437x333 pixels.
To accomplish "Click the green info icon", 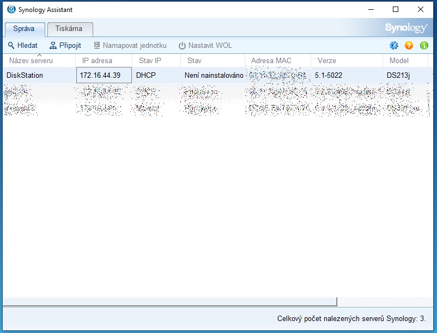I will [423, 46].
